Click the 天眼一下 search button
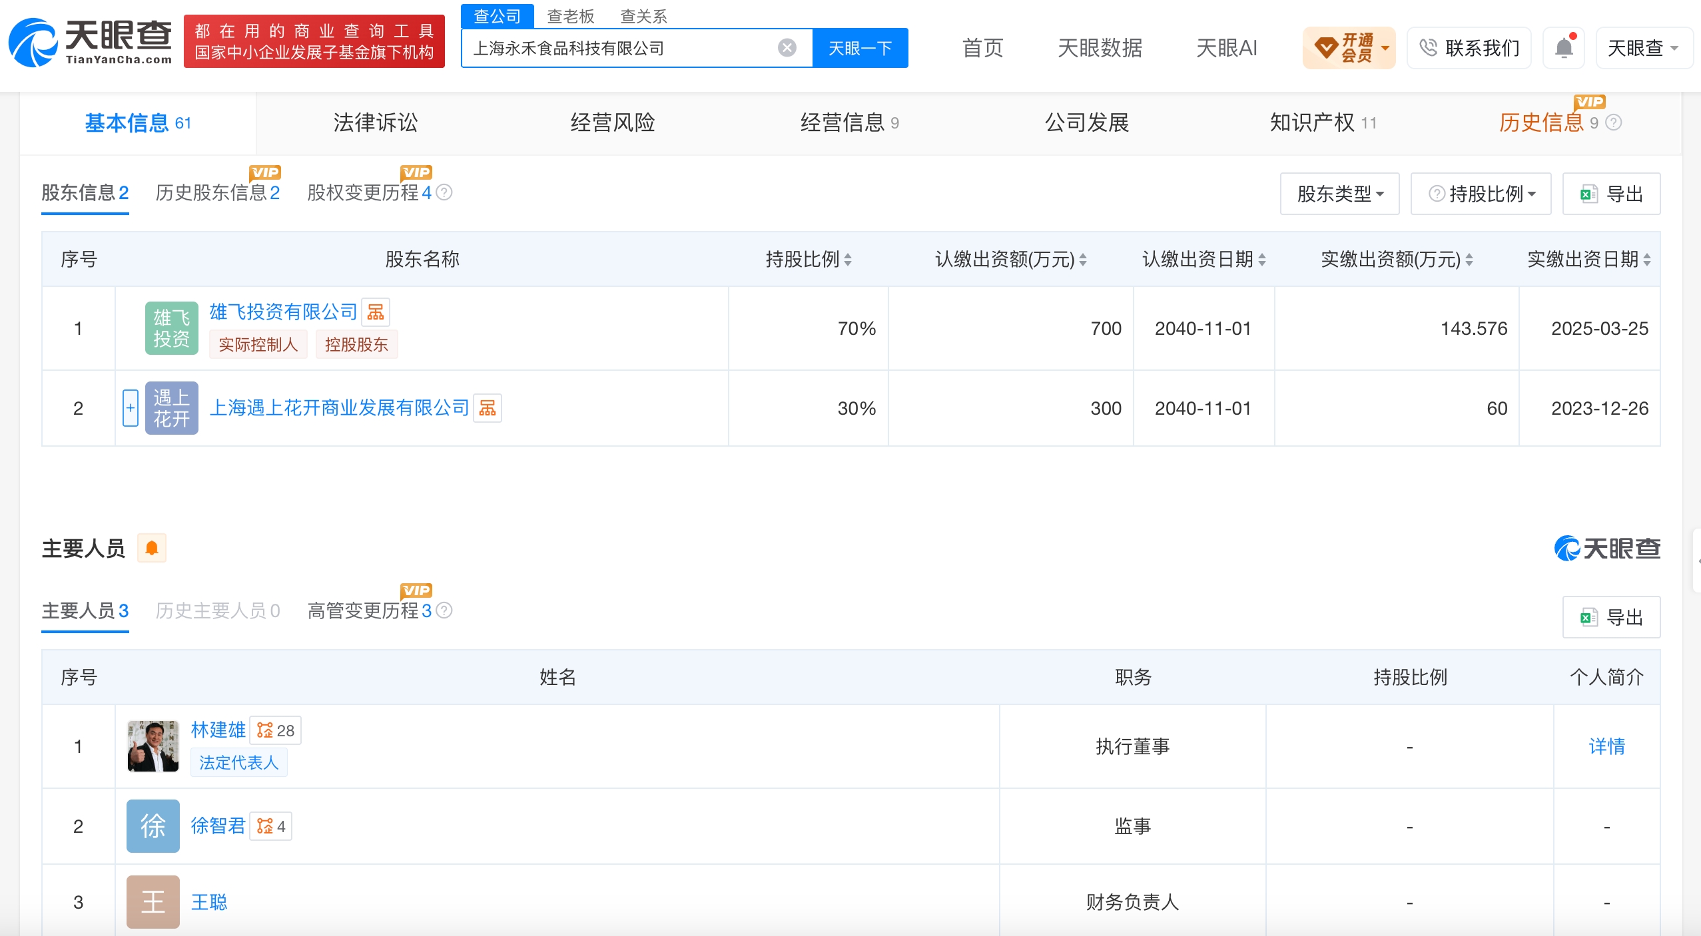This screenshot has width=1701, height=936. pyautogui.click(x=860, y=48)
